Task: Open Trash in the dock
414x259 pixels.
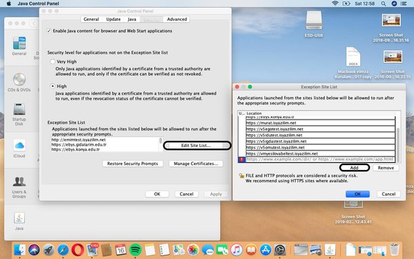Action: (x=394, y=249)
